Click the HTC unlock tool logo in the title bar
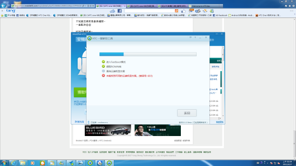The image size is (296, 166). [89, 38]
